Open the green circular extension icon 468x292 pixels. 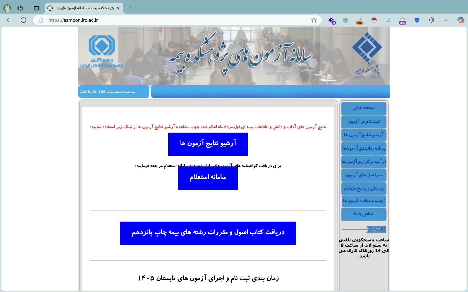point(345,20)
